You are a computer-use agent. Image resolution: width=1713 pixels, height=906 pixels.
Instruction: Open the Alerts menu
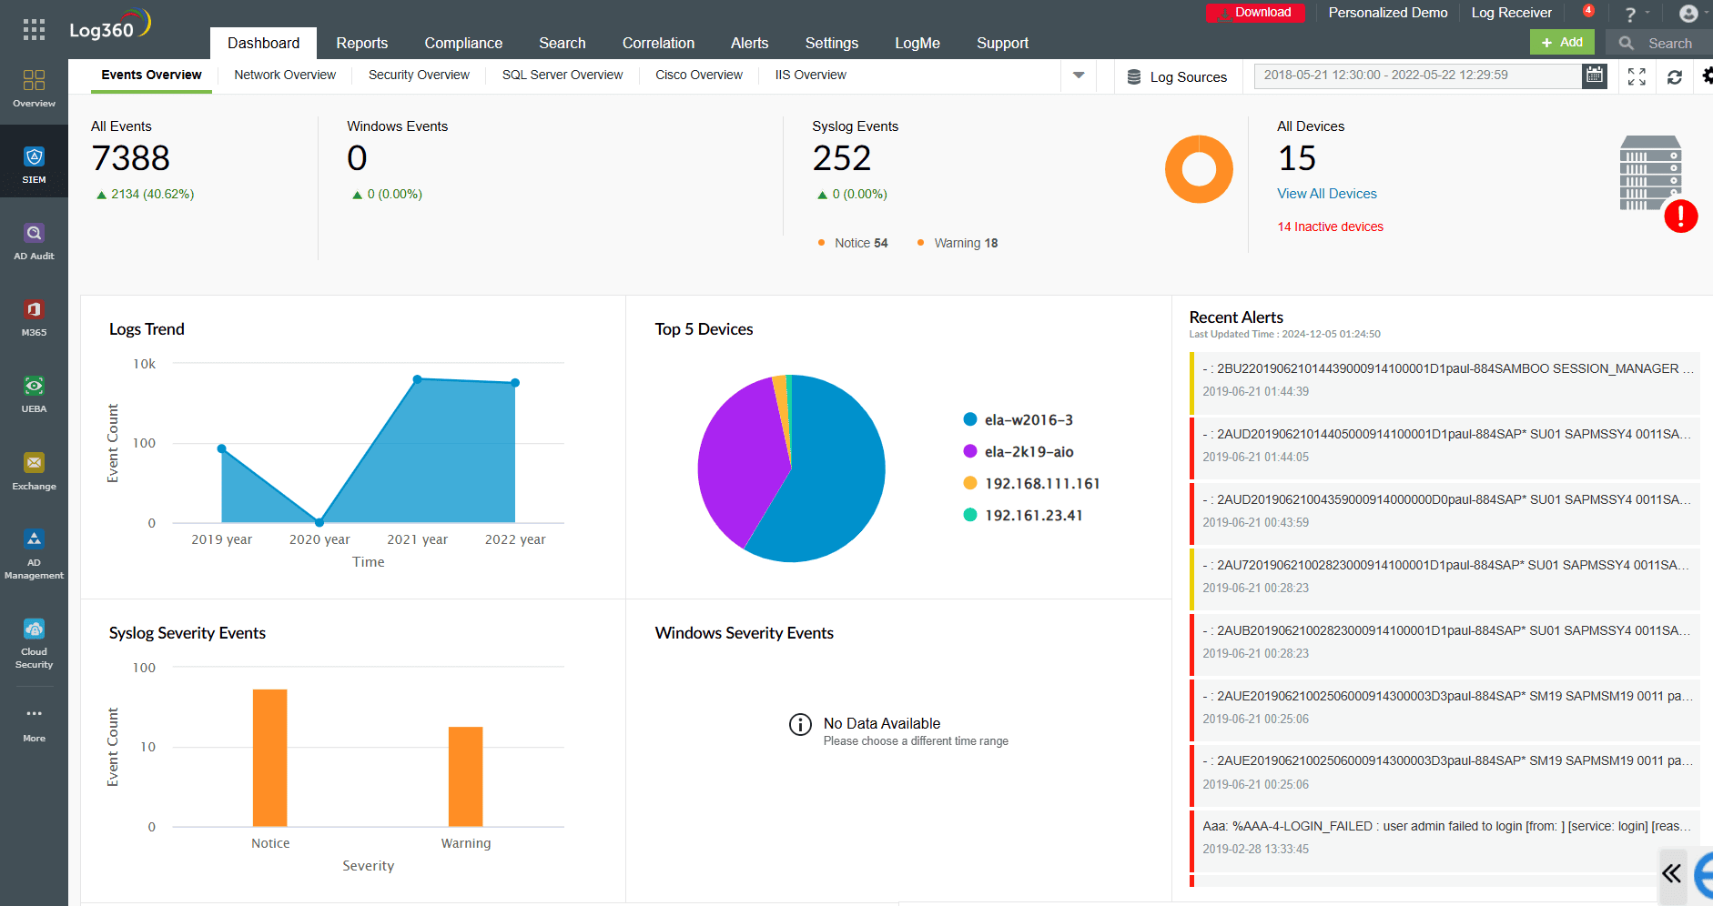[x=749, y=43]
